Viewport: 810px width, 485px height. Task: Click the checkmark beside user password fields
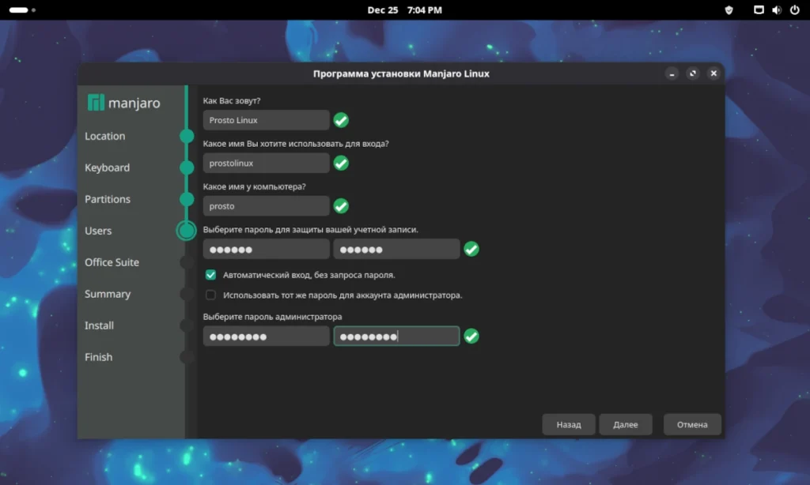coord(471,249)
